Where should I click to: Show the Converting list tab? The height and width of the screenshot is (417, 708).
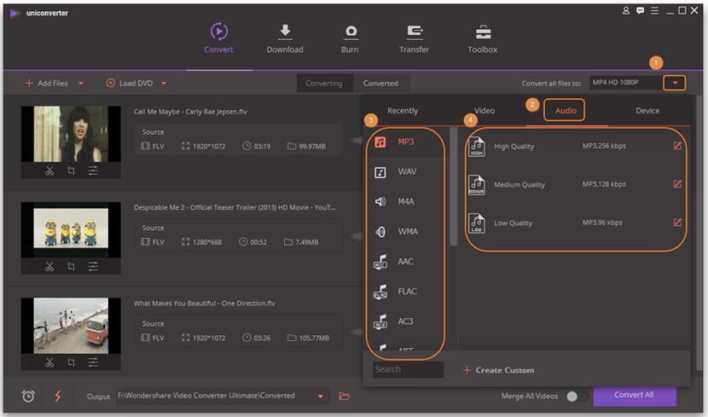[x=324, y=84]
